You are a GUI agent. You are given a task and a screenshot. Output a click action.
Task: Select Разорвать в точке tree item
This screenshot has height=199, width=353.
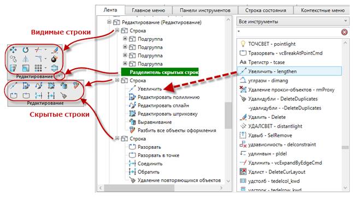pyautogui.click(x=158, y=155)
